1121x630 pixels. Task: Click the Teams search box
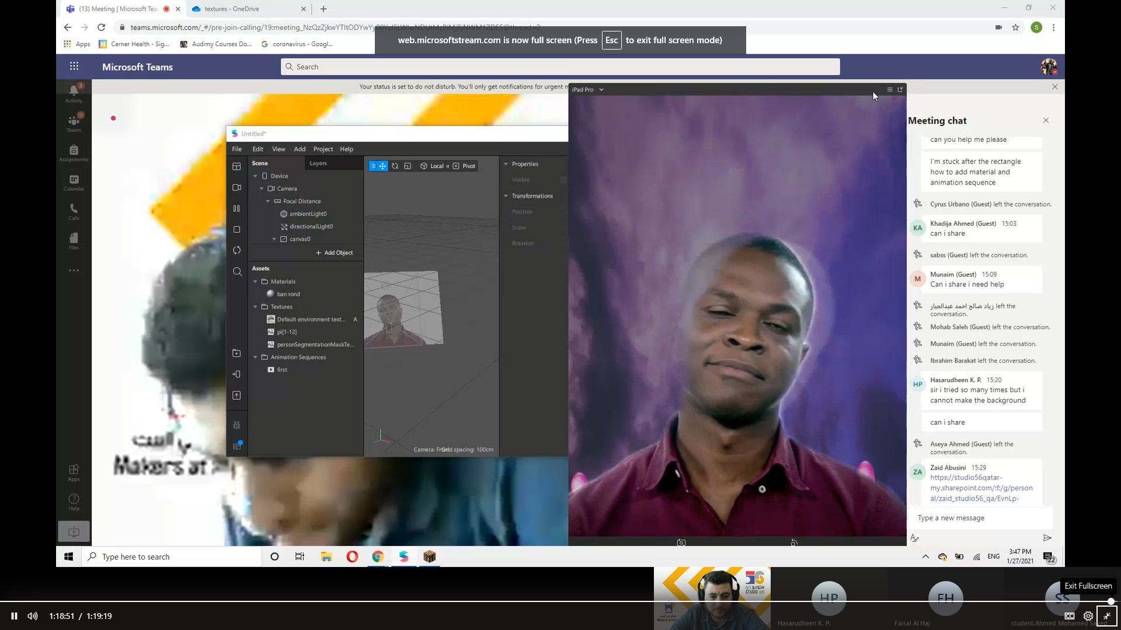pyautogui.click(x=560, y=67)
